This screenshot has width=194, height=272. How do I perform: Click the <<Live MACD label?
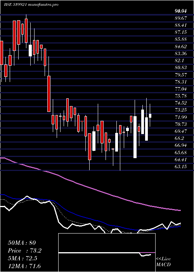(163, 262)
